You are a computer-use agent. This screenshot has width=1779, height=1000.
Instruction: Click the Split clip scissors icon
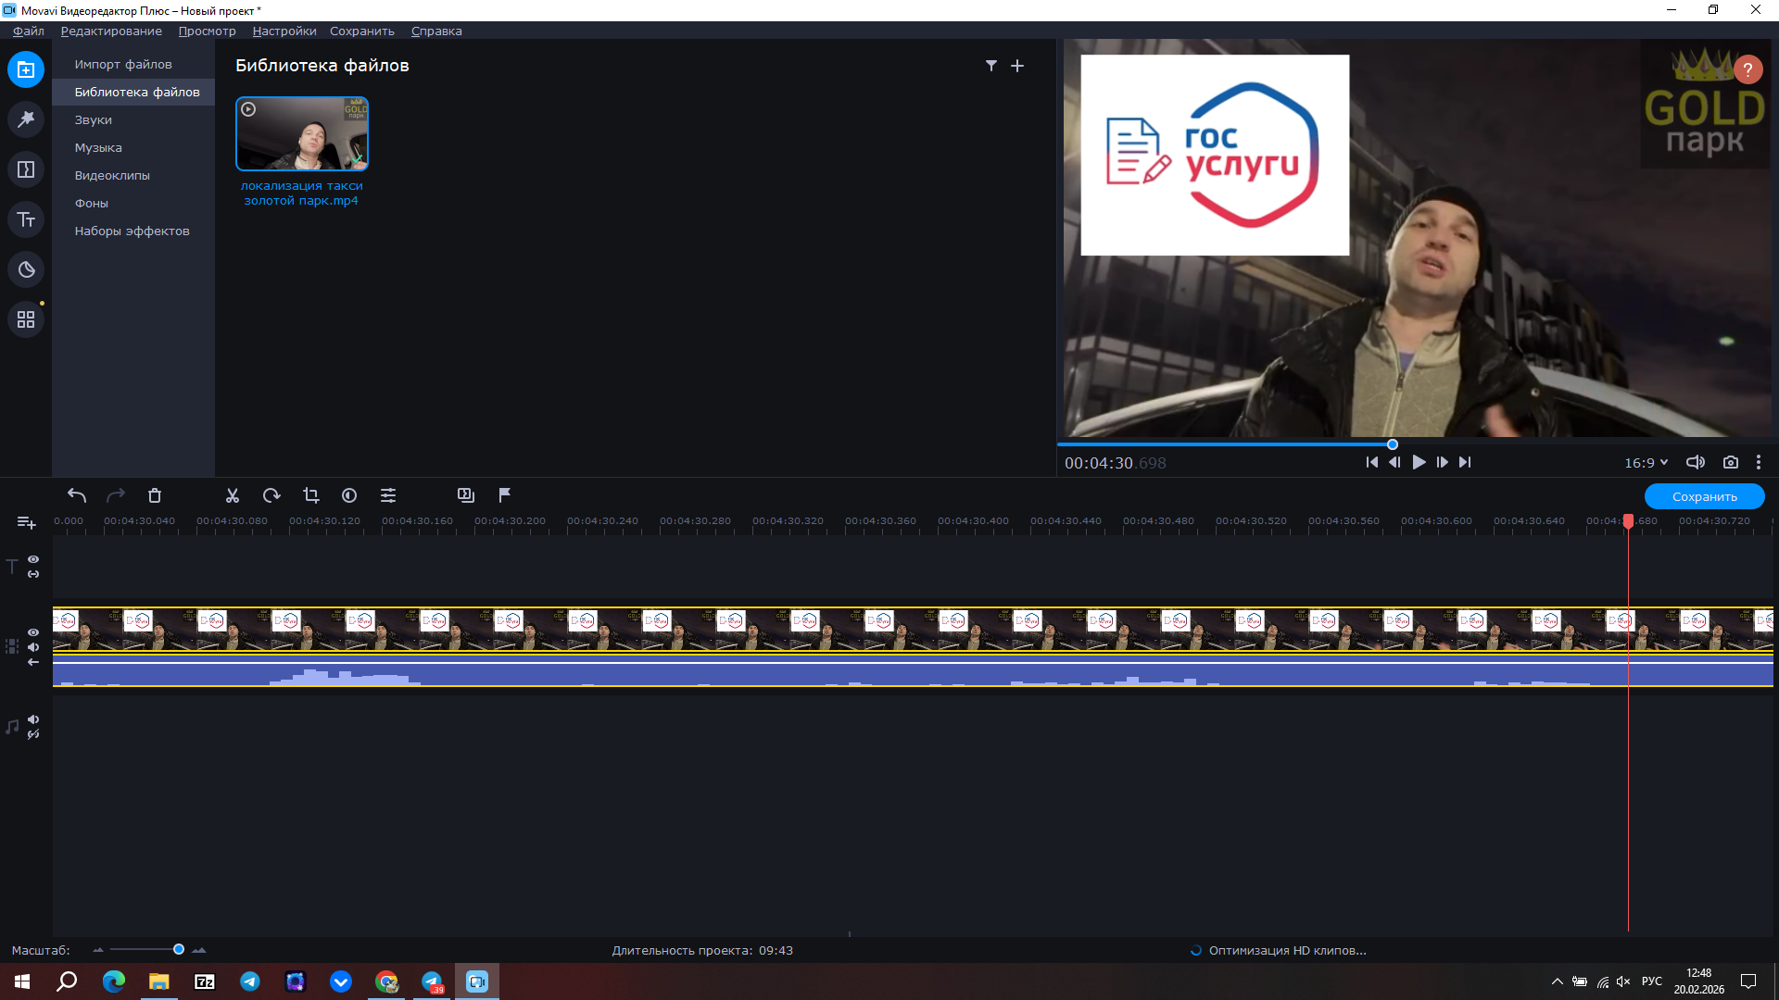click(233, 495)
